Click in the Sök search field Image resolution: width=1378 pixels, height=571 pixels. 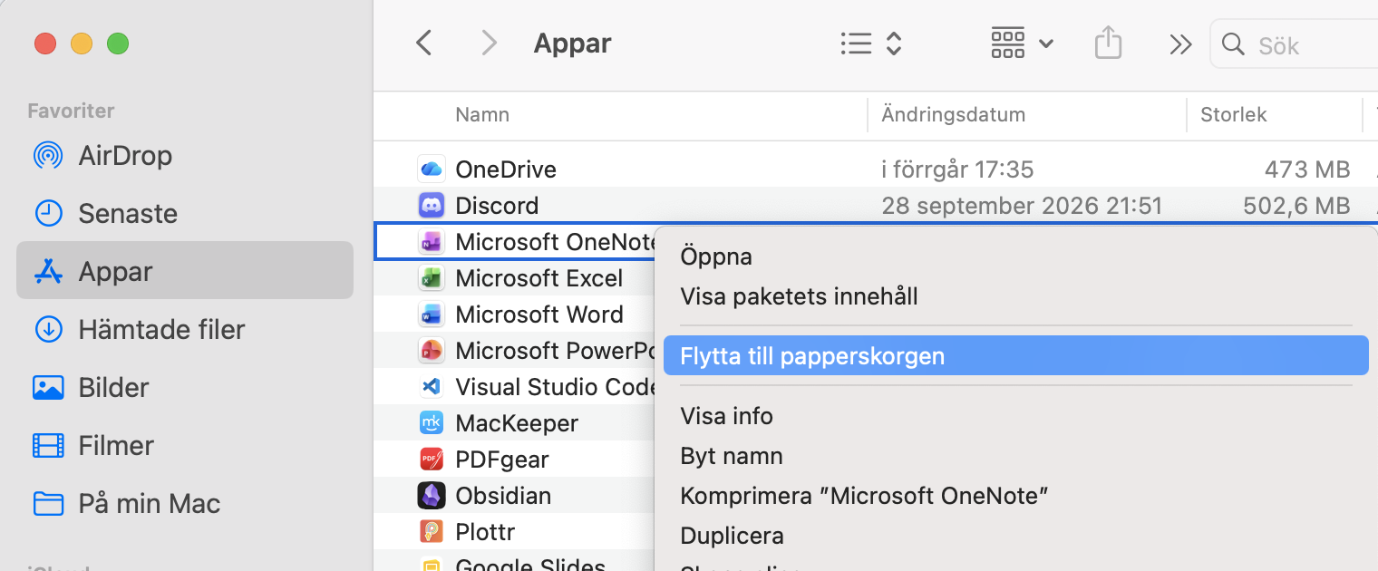coord(1296,45)
